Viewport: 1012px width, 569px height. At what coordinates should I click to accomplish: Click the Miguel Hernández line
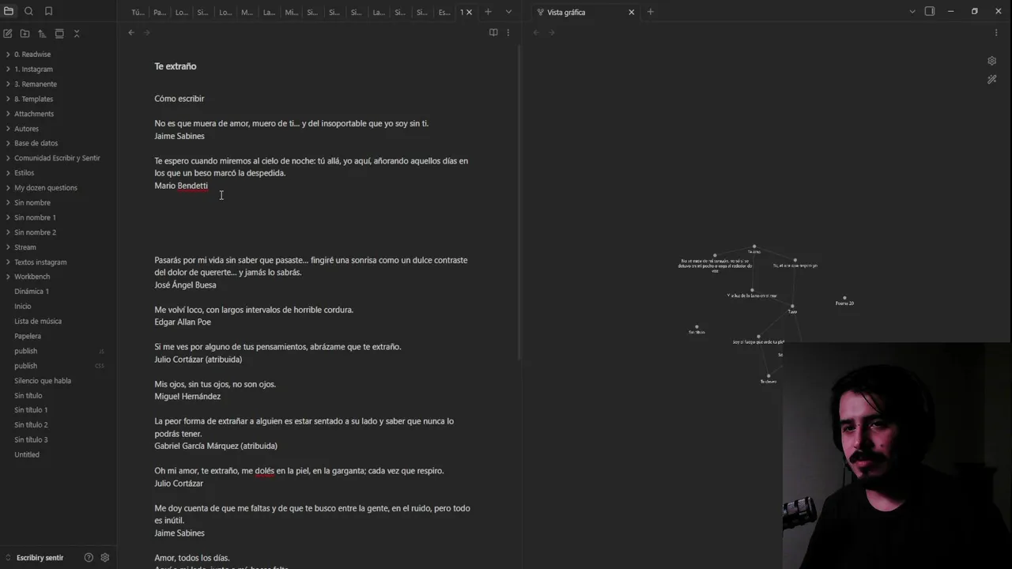[187, 397]
